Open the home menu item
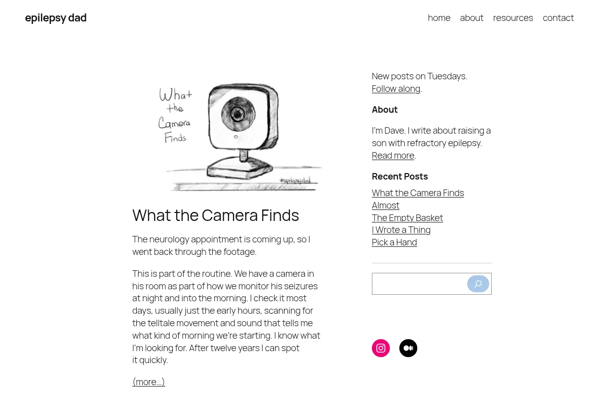Image resolution: width=599 pixels, height=399 pixels. (439, 18)
